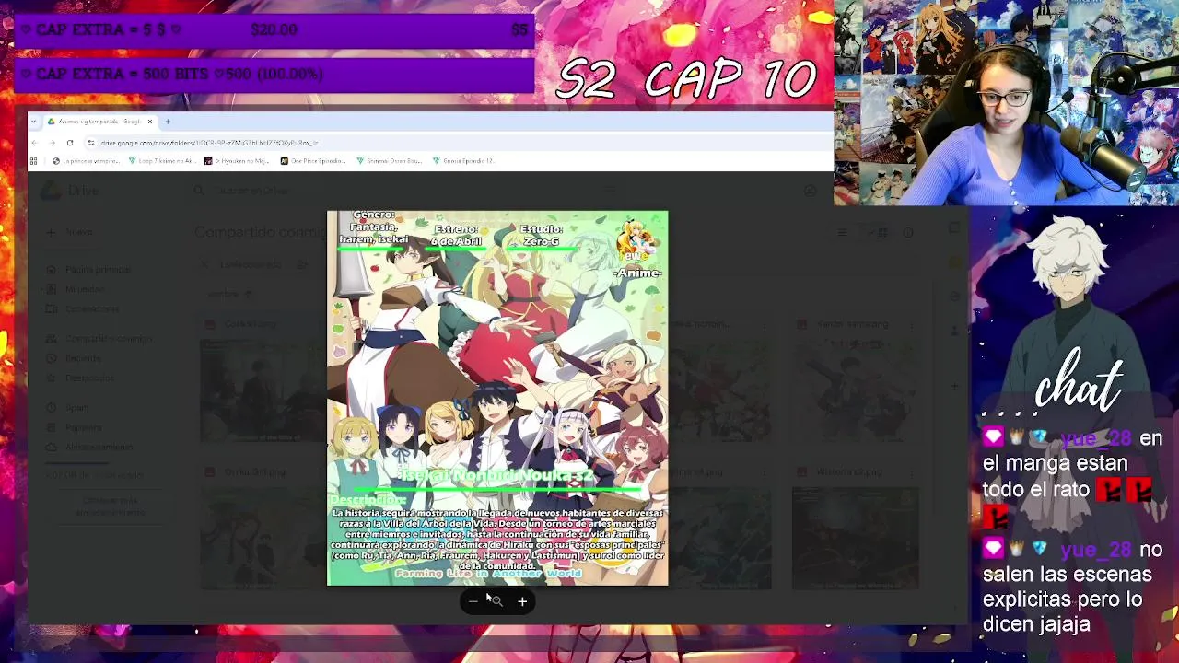Go back in browser history
The width and height of the screenshot is (1179, 663).
coord(35,143)
